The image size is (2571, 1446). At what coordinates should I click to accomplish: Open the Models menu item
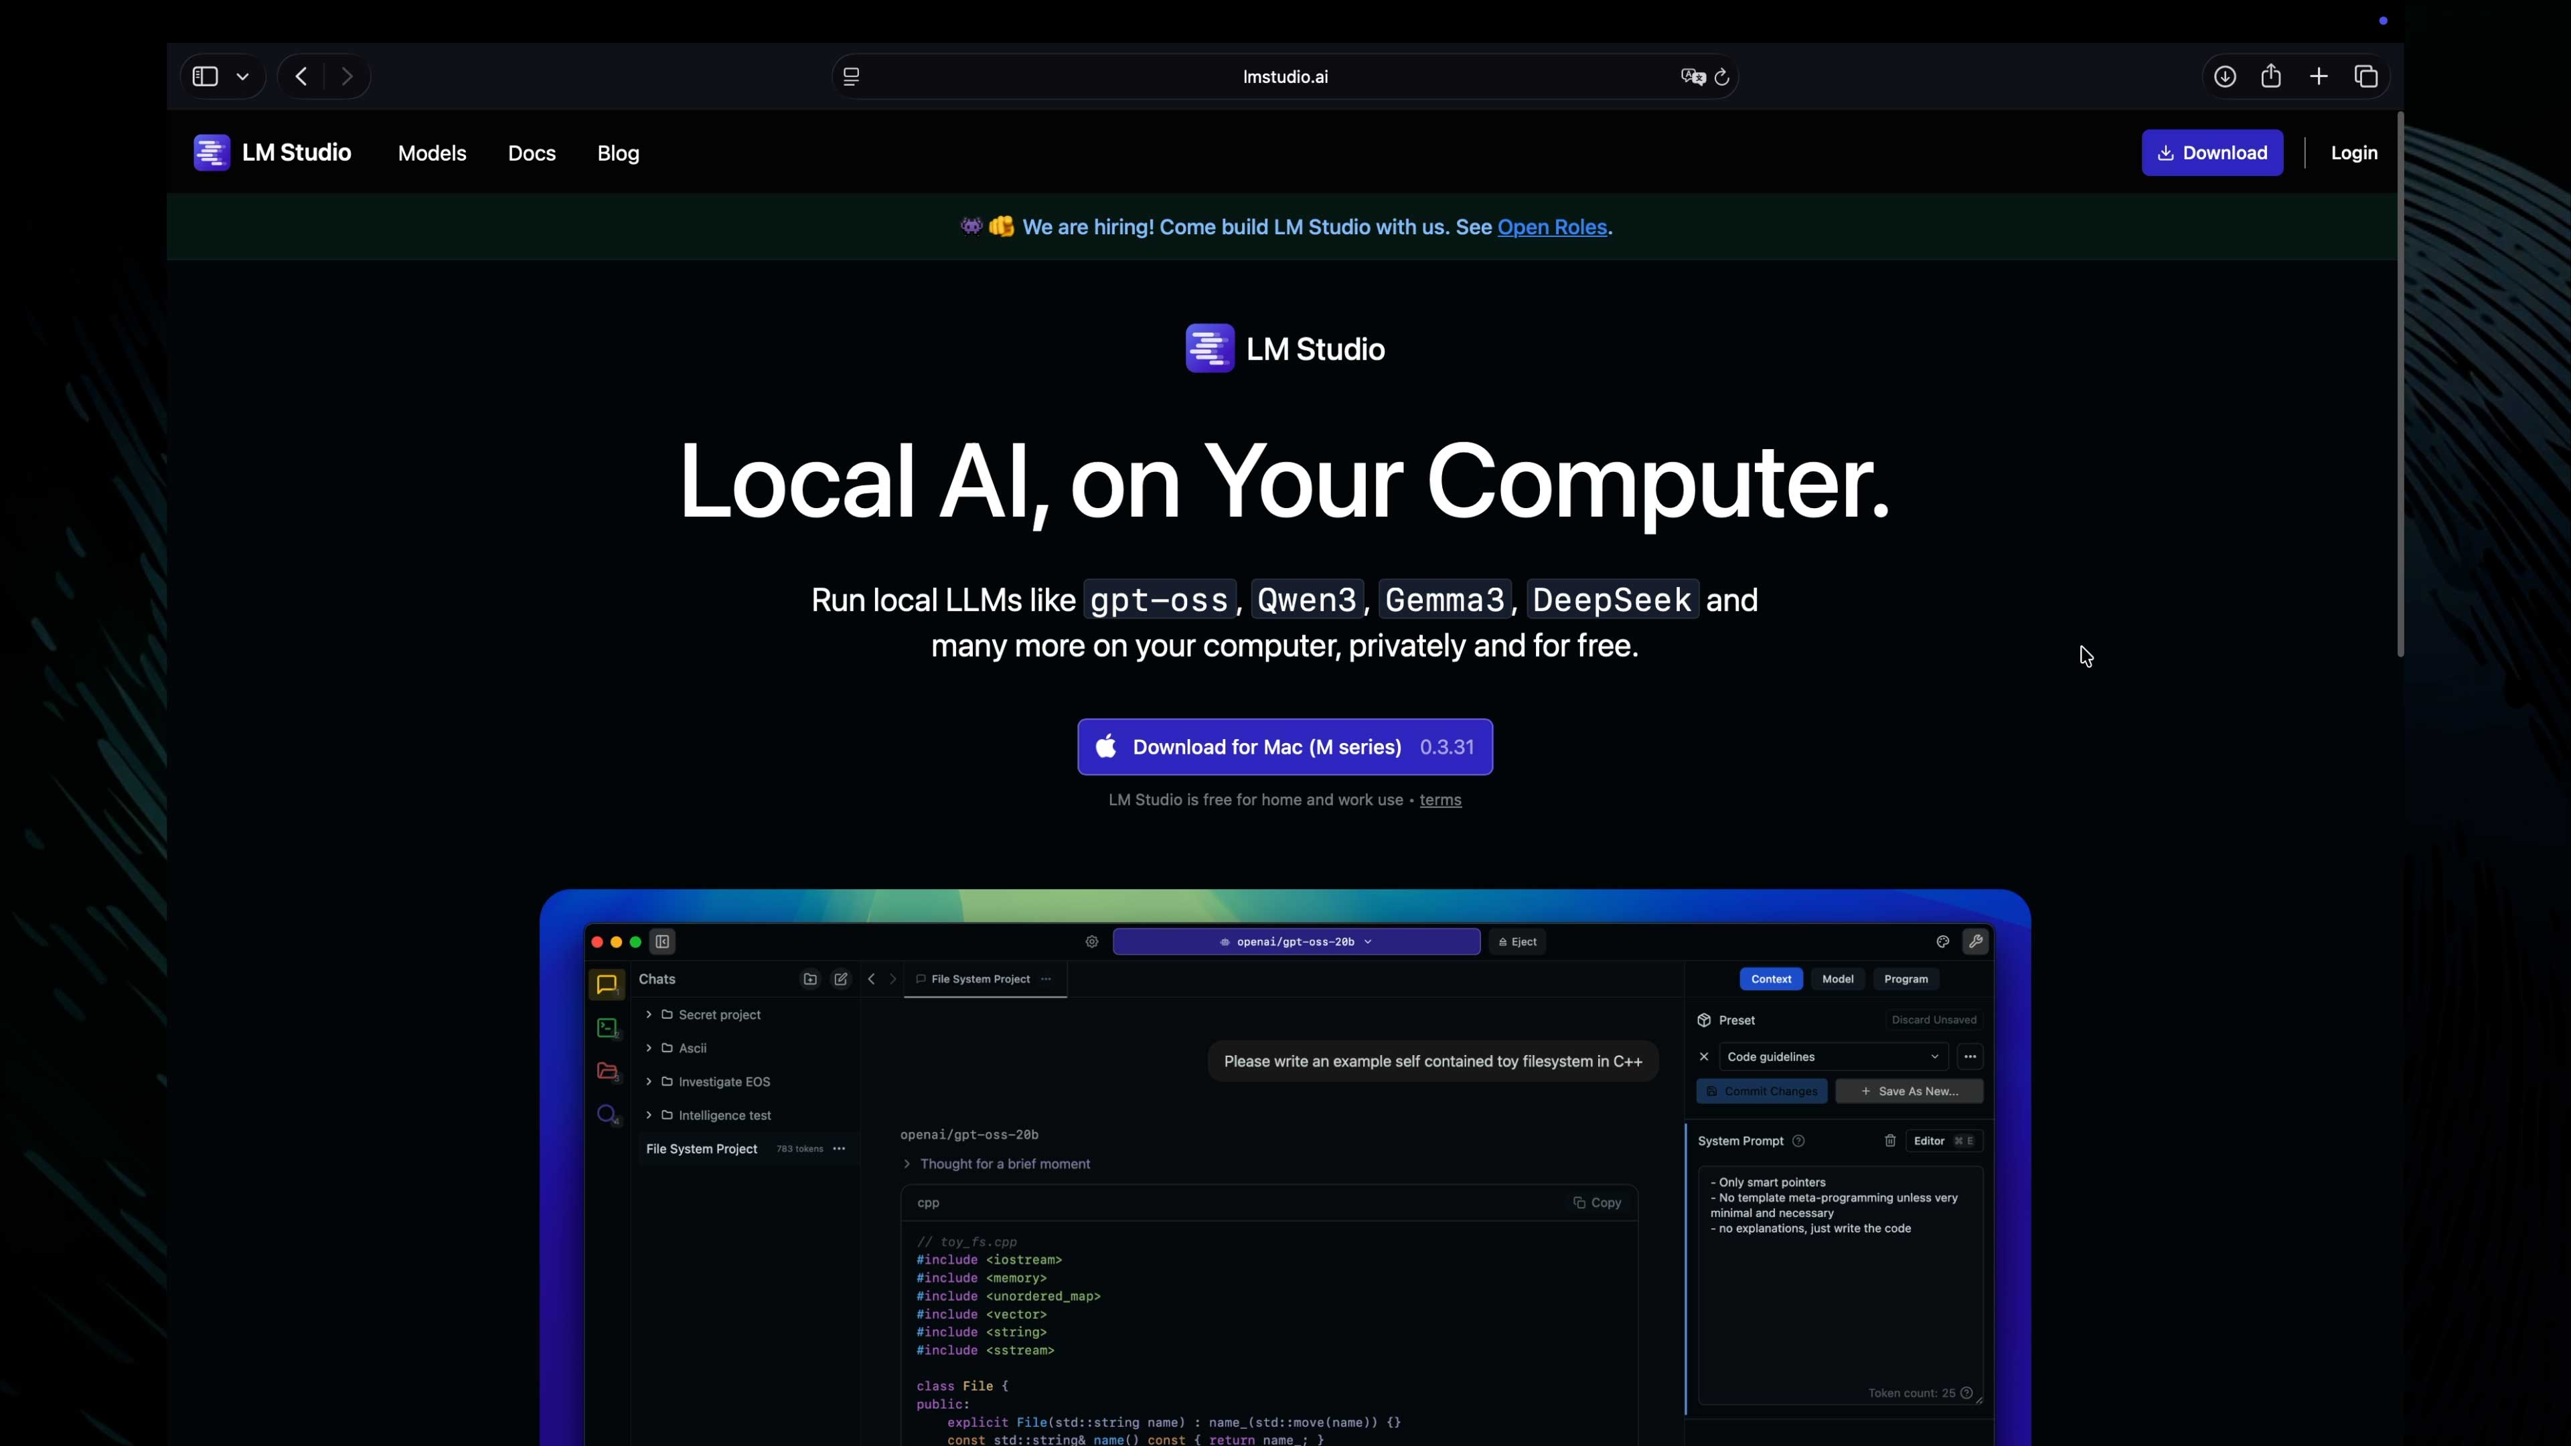point(431,154)
